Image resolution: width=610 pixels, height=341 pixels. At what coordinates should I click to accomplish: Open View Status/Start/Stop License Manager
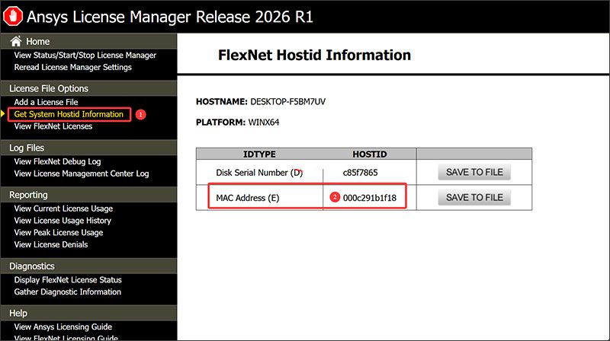coord(85,55)
